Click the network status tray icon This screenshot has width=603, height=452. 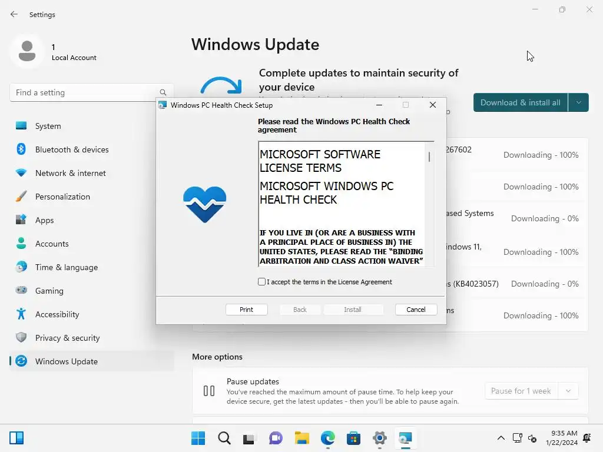(517, 438)
